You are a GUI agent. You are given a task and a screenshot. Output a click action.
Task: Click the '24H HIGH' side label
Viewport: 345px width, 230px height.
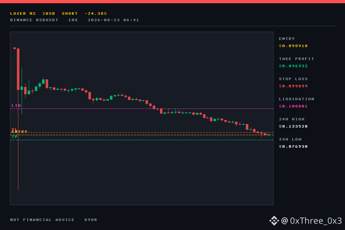(x=292, y=119)
